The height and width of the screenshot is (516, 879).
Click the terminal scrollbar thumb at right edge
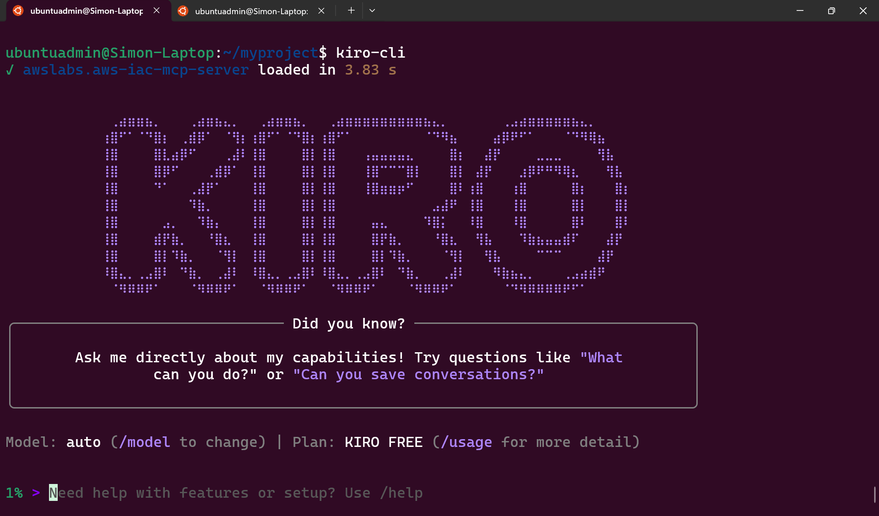click(x=875, y=494)
